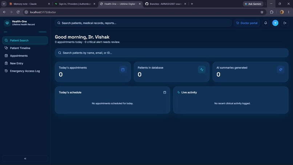Go to Appointments in the sidebar
Image resolution: width=293 pixels, height=165 pixels.
coord(25,56)
